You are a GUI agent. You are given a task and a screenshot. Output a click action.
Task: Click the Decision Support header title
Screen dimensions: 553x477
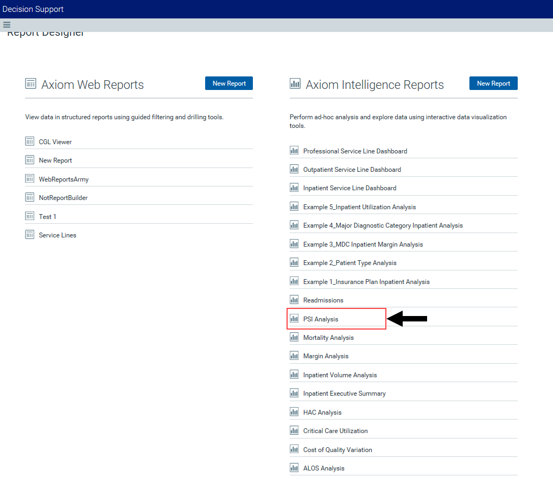(33, 9)
